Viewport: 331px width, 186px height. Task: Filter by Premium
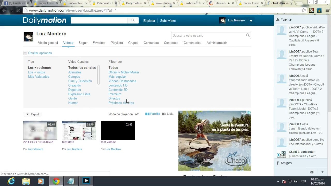115,94
